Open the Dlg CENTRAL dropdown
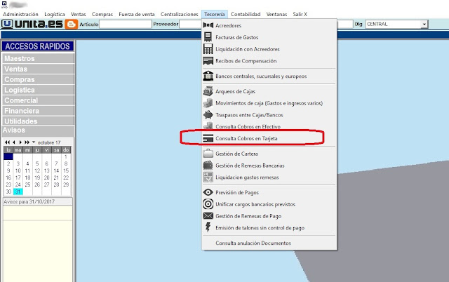 [x=424, y=24]
